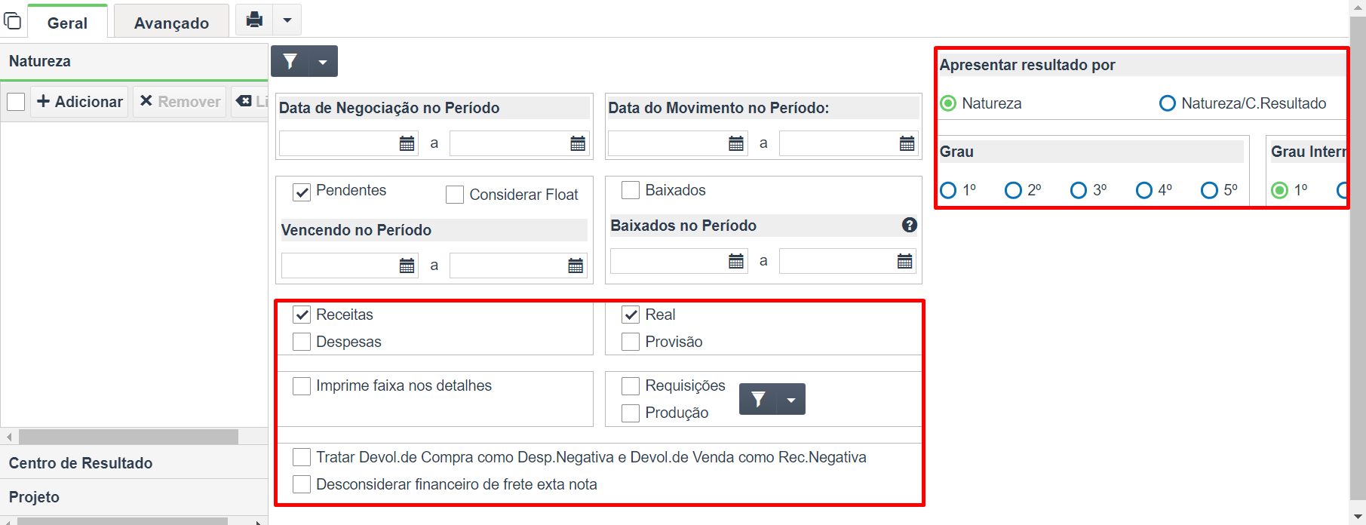The width and height of the screenshot is (1366, 525).
Task: Open calendar for Vencendo no Período start date
Action: [x=407, y=266]
